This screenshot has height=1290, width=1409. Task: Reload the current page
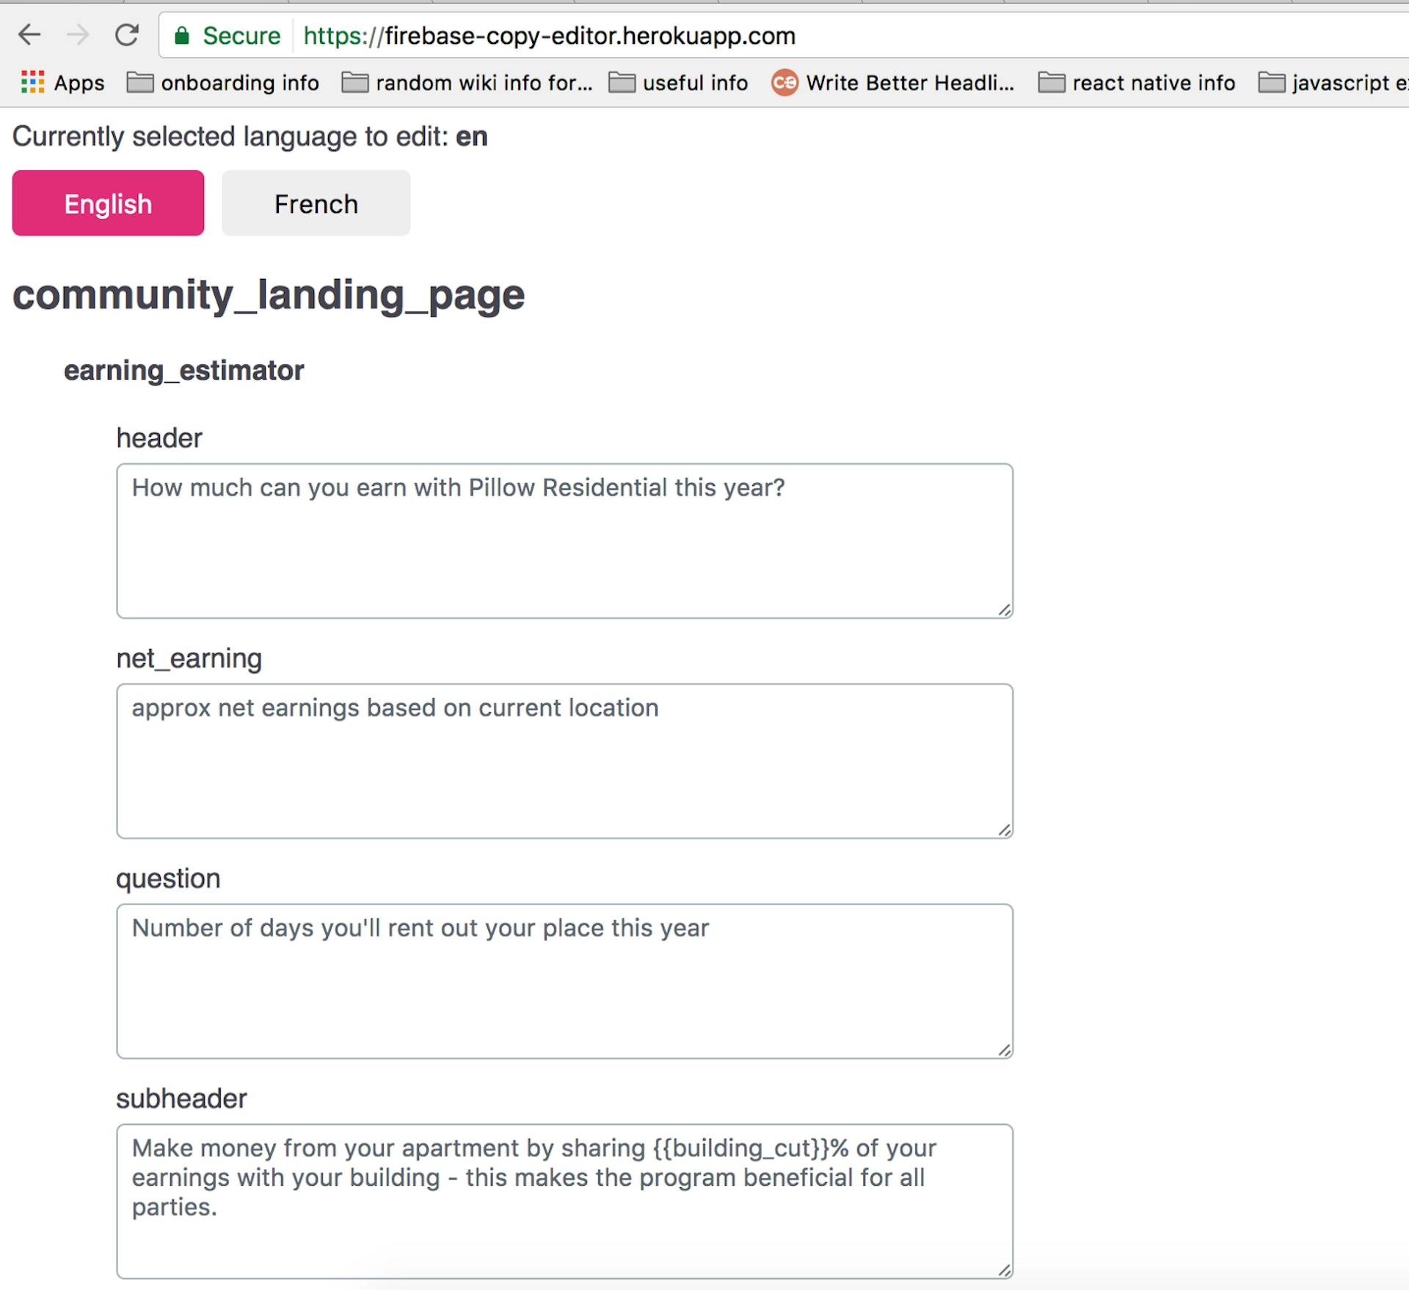pos(126,35)
